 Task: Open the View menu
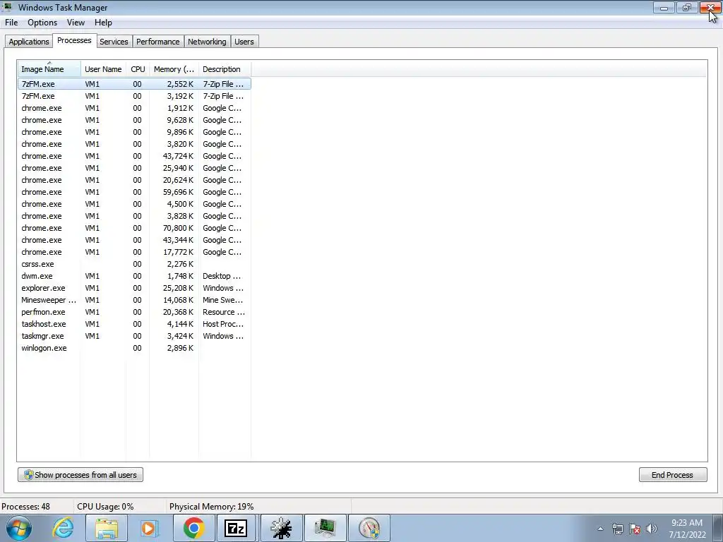(x=76, y=23)
